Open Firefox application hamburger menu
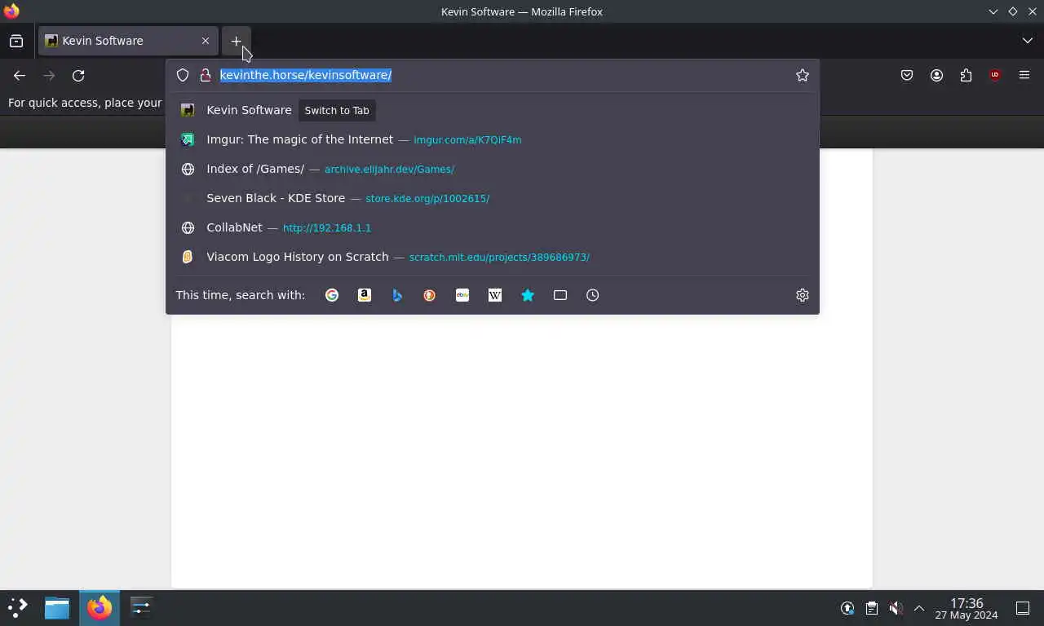This screenshot has height=626, width=1044. coord(1024,75)
